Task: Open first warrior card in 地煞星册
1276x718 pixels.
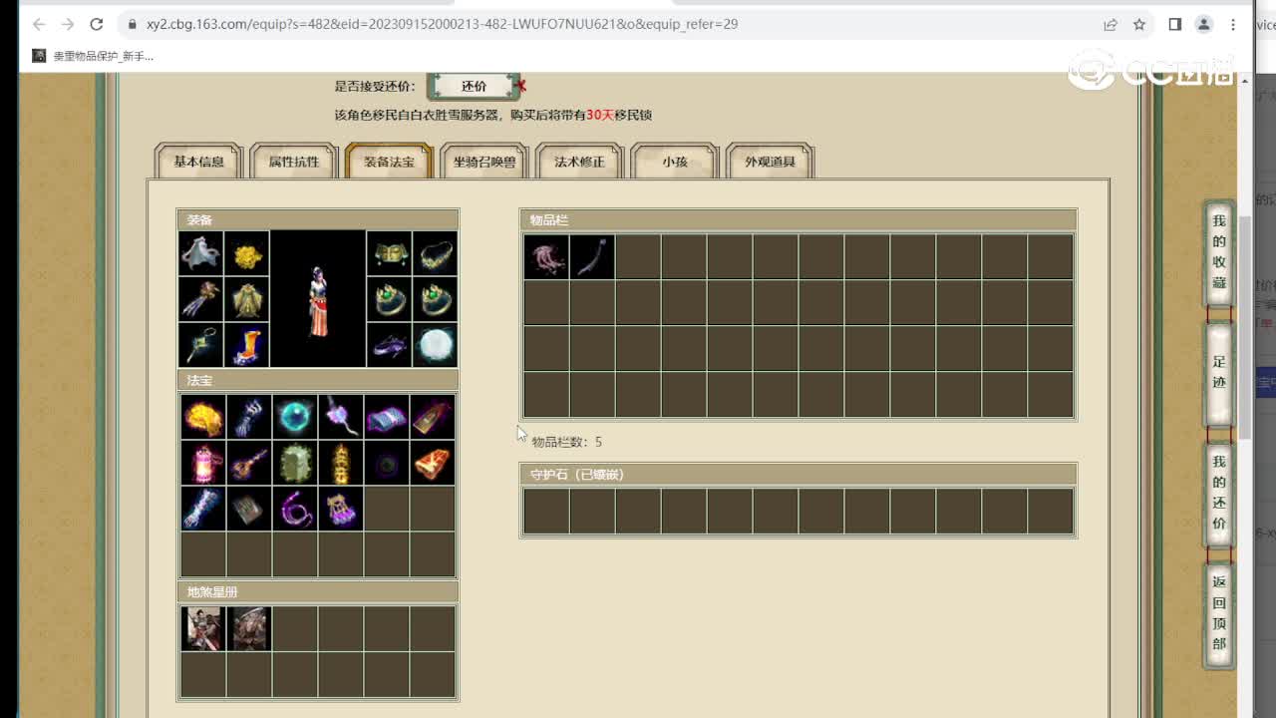Action: tap(202, 629)
